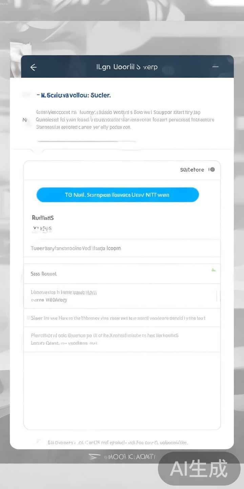Click the blue TG Neil button

tap(118, 195)
